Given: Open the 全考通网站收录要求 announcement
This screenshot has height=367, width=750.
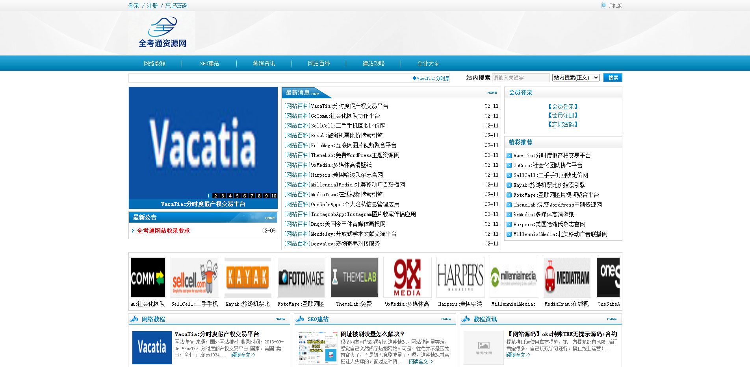Looking at the screenshot, I should (163, 231).
